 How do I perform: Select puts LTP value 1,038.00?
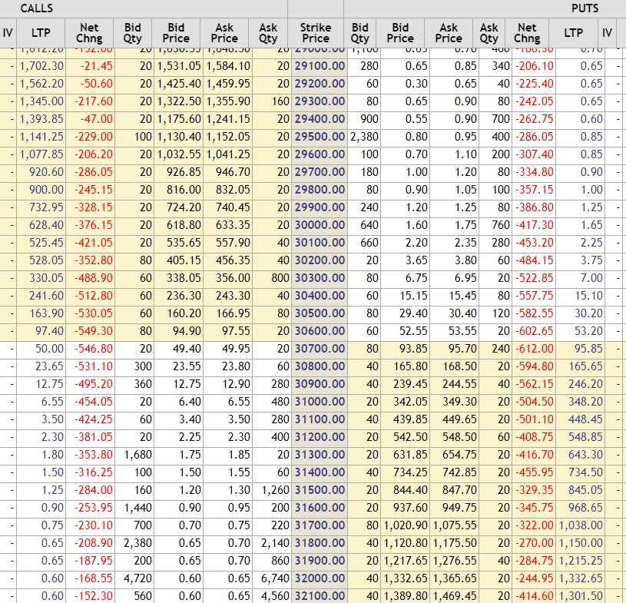click(x=581, y=525)
